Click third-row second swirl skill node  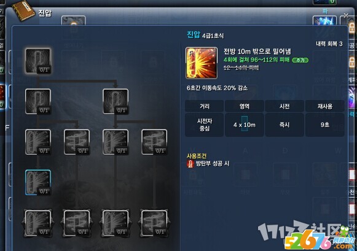click(x=77, y=142)
